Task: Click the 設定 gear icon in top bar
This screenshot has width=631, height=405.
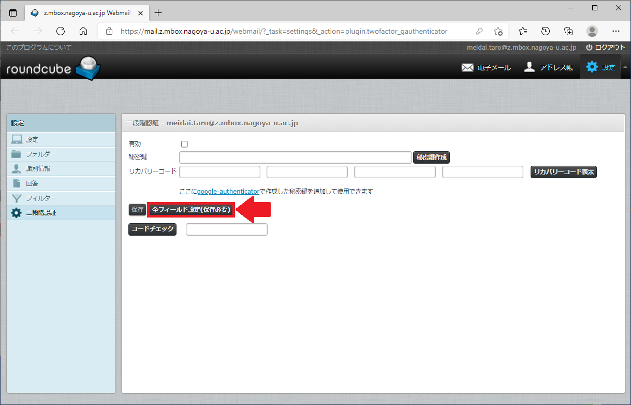Action: (592, 67)
